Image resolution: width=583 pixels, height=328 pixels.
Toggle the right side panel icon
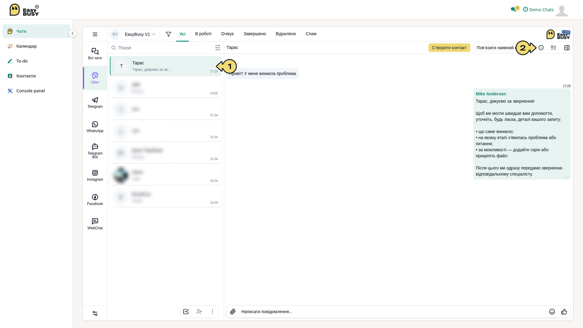[x=567, y=48]
